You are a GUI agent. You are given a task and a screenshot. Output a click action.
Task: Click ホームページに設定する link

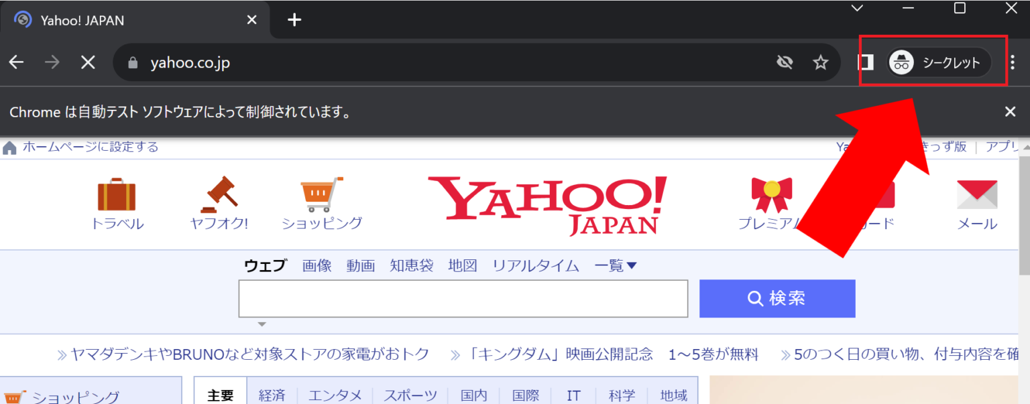91,147
